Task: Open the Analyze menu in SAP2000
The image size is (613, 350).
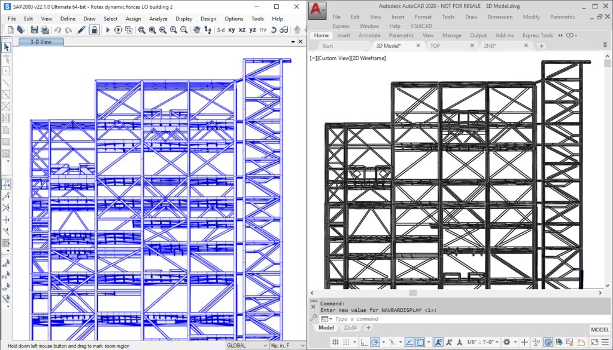Action: click(158, 19)
